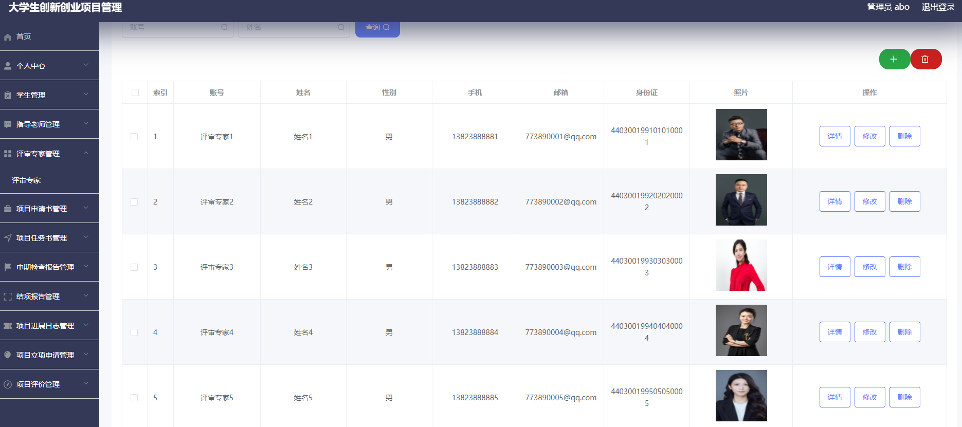Click the bulb icon beside 项目立项申请管理
This screenshot has width=962, height=427.
click(8, 355)
